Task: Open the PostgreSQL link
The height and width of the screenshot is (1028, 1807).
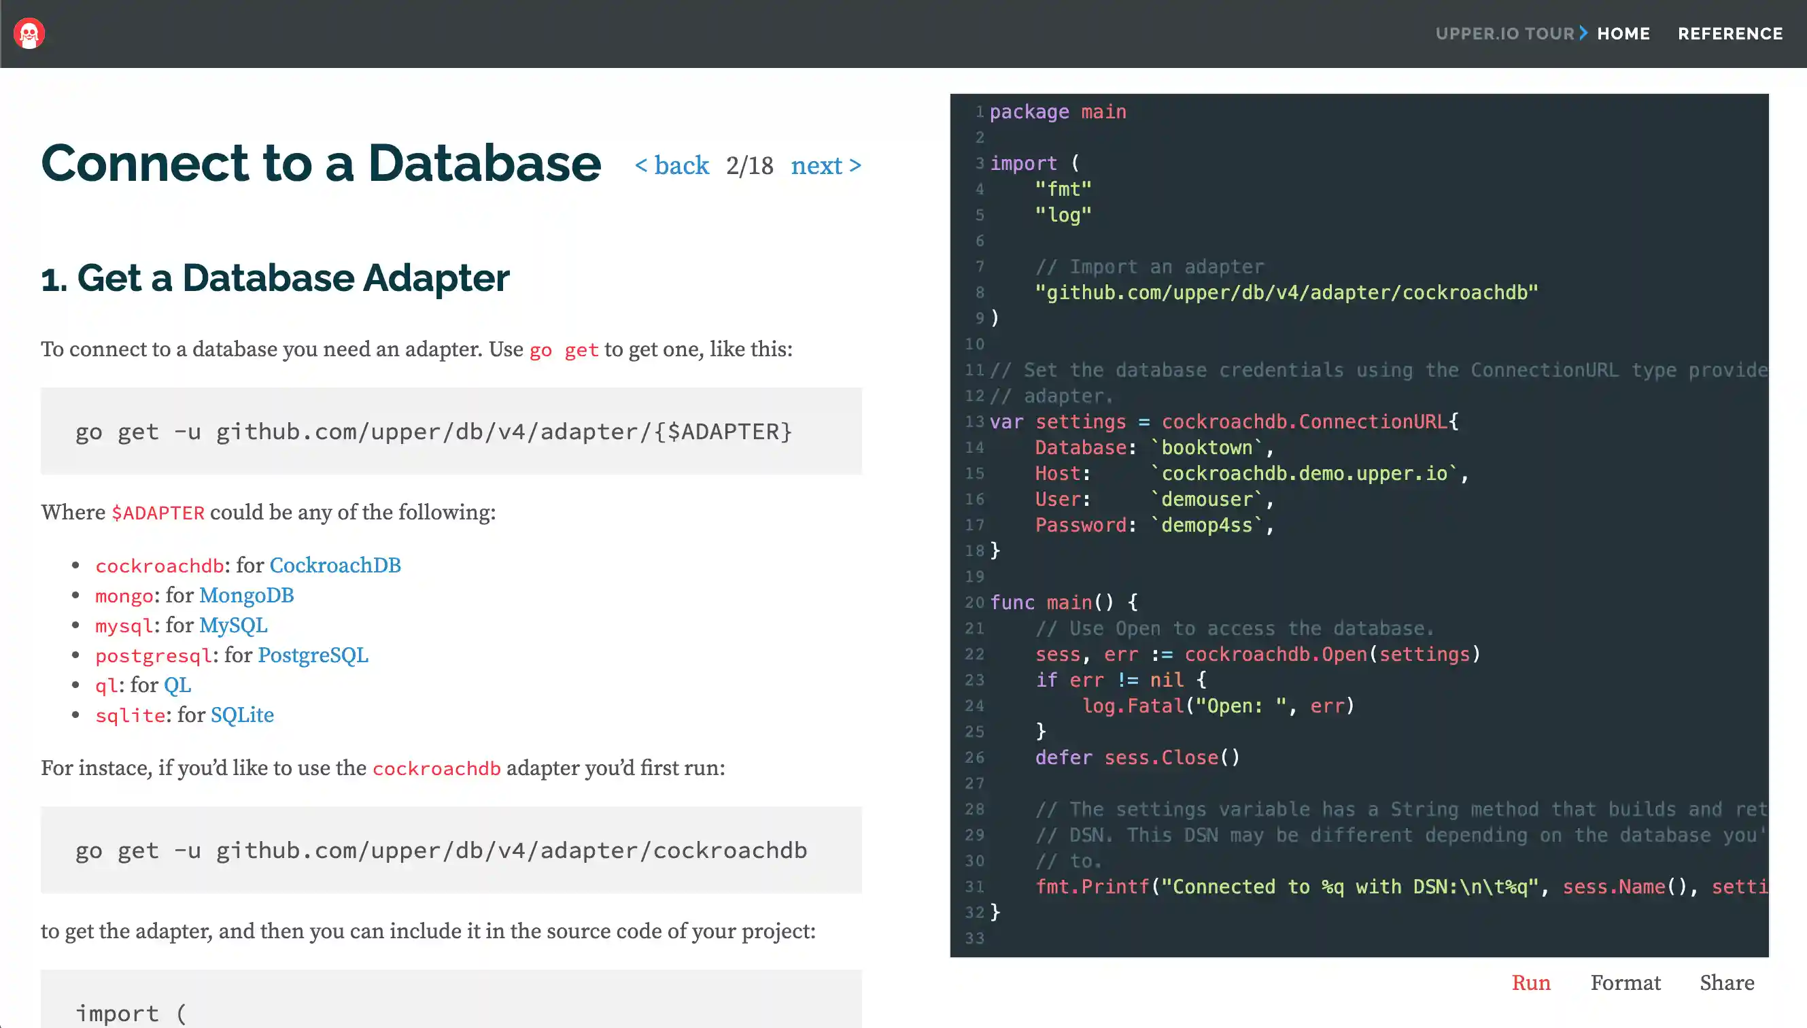Action: coord(313,655)
